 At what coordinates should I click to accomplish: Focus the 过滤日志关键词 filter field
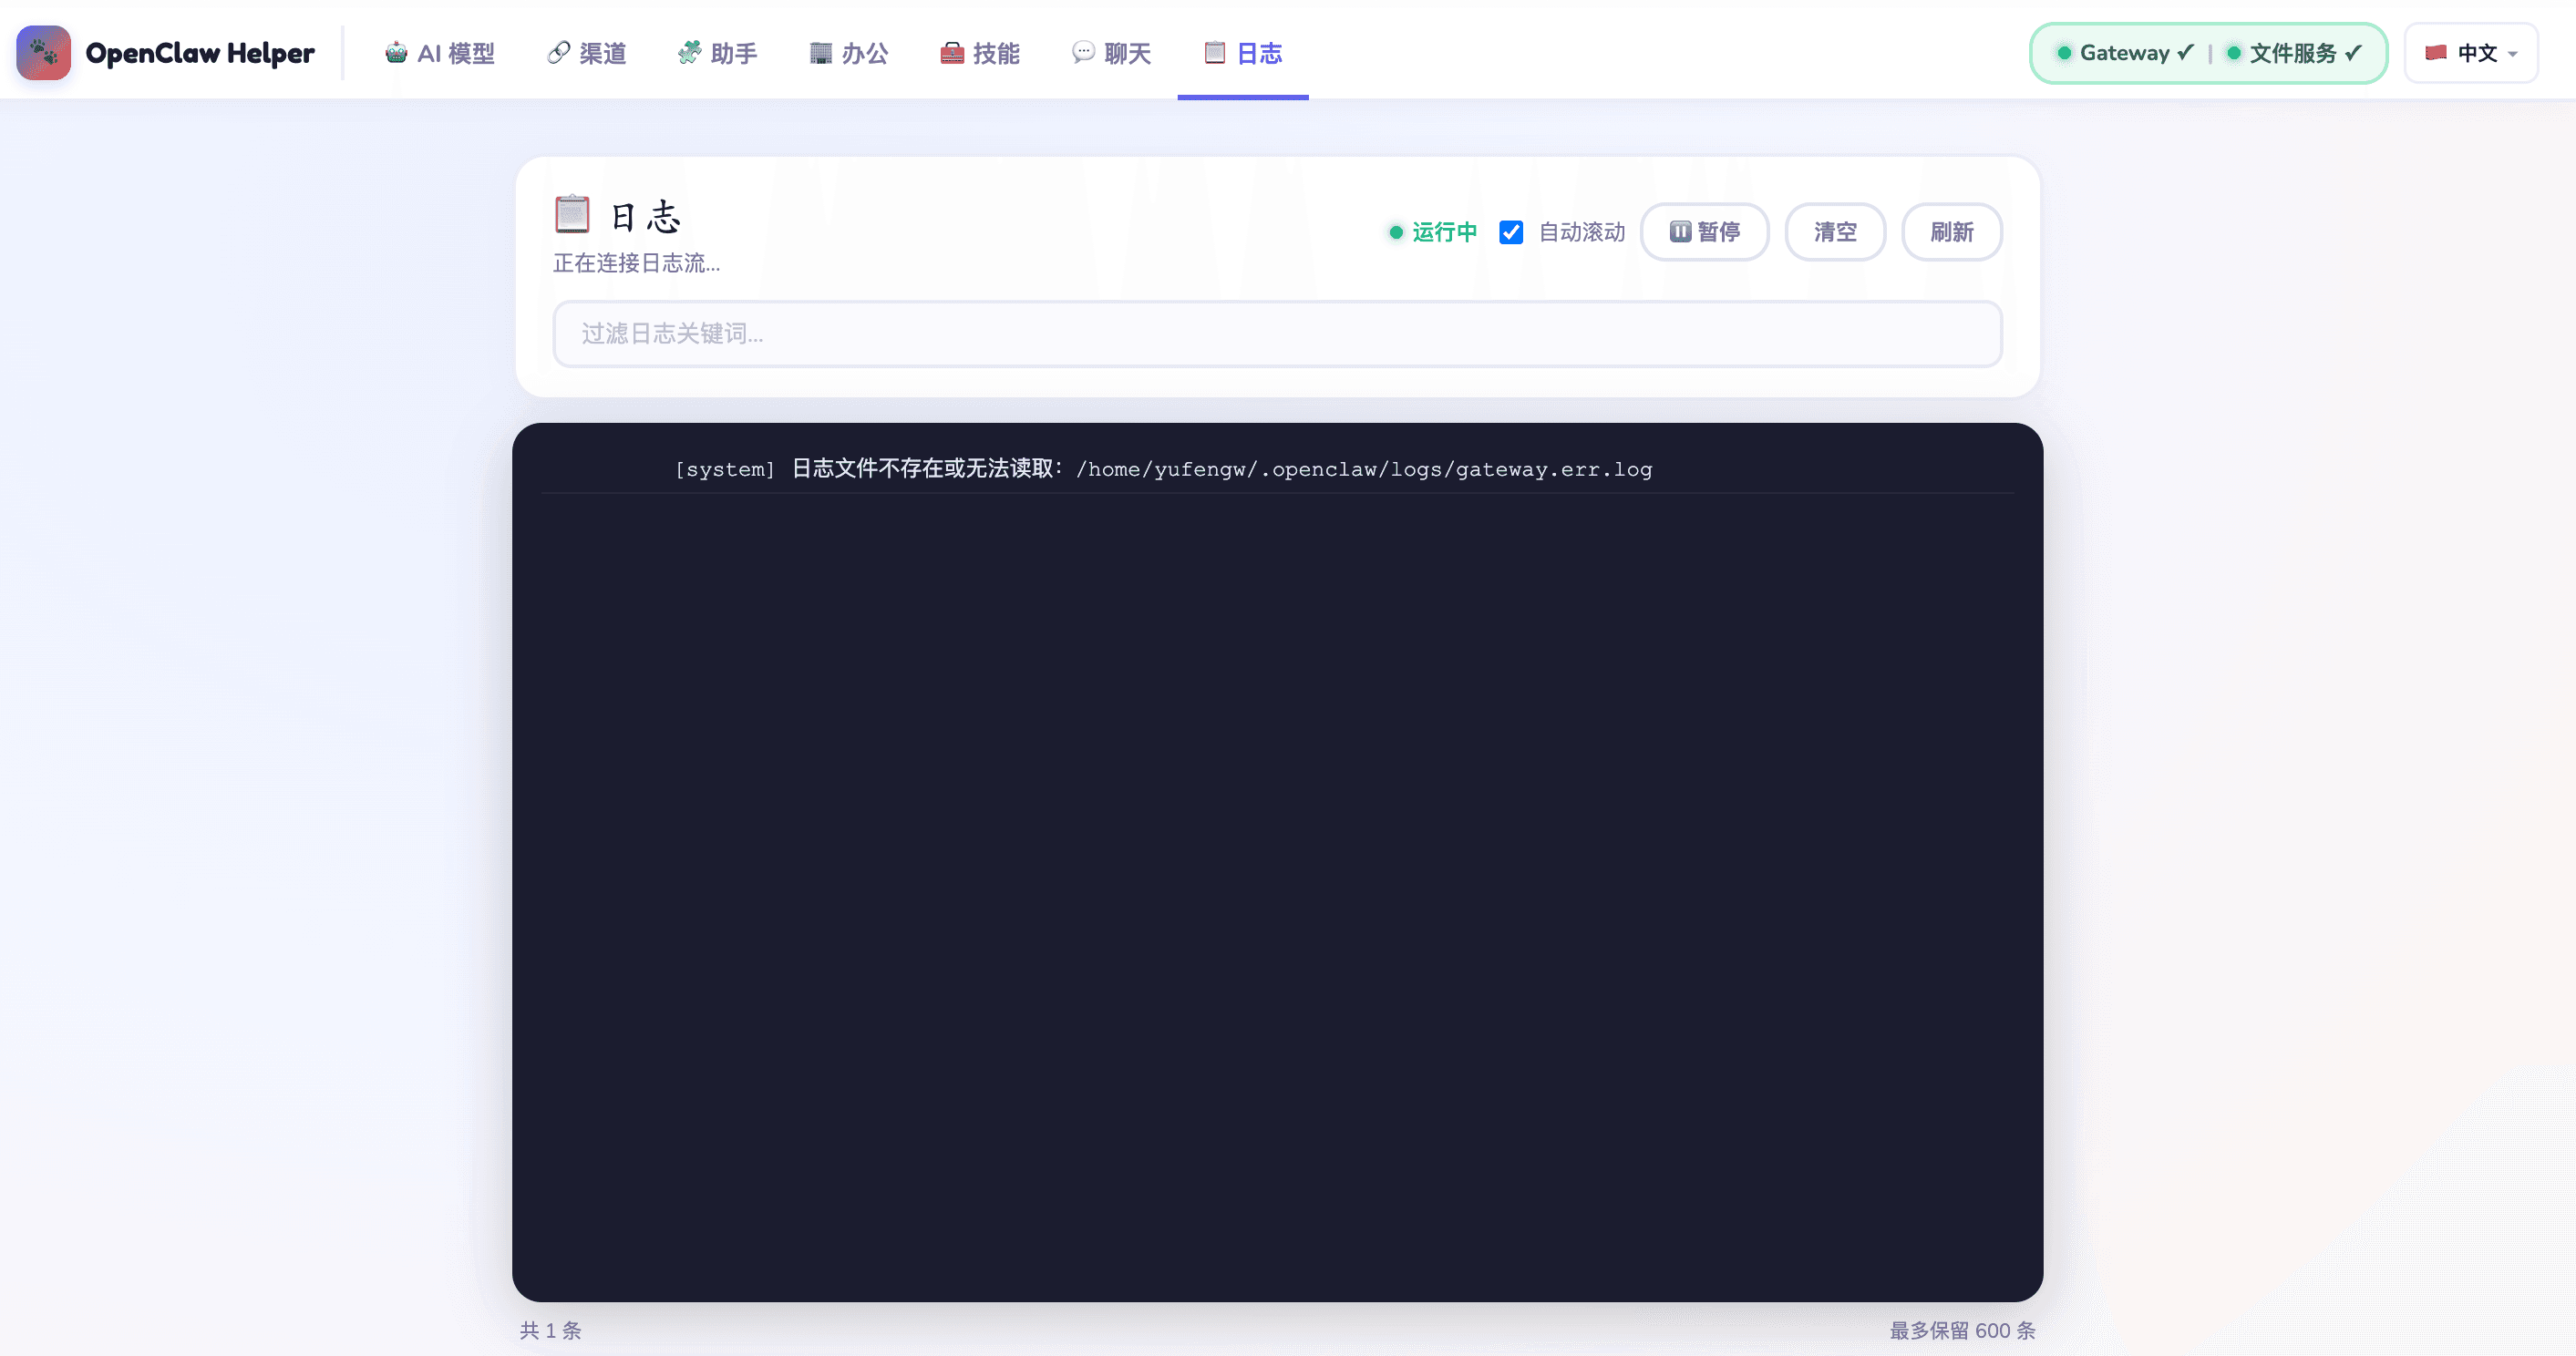(1277, 334)
